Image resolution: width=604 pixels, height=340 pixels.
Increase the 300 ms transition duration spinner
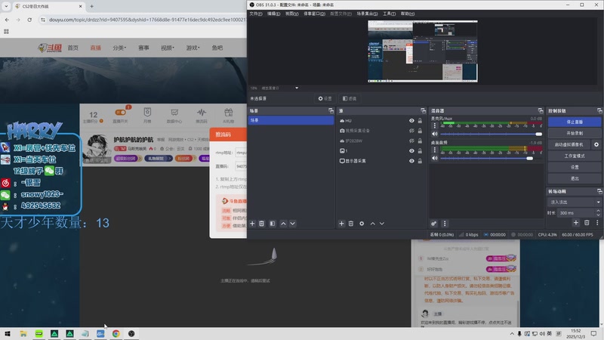pyautogui.click(x=598, y=211)
